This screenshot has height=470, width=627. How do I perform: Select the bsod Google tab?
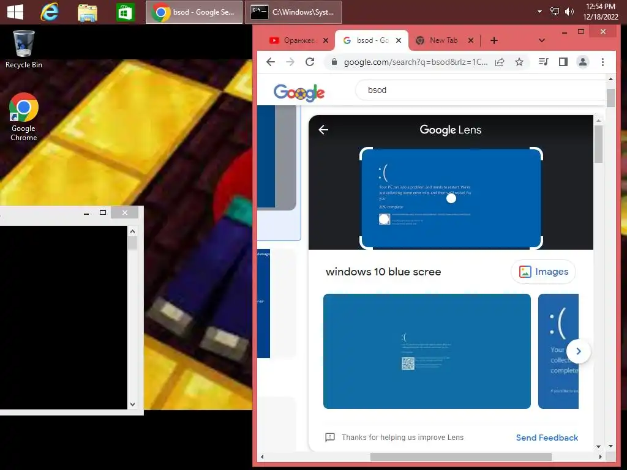(x=372, y=40)
